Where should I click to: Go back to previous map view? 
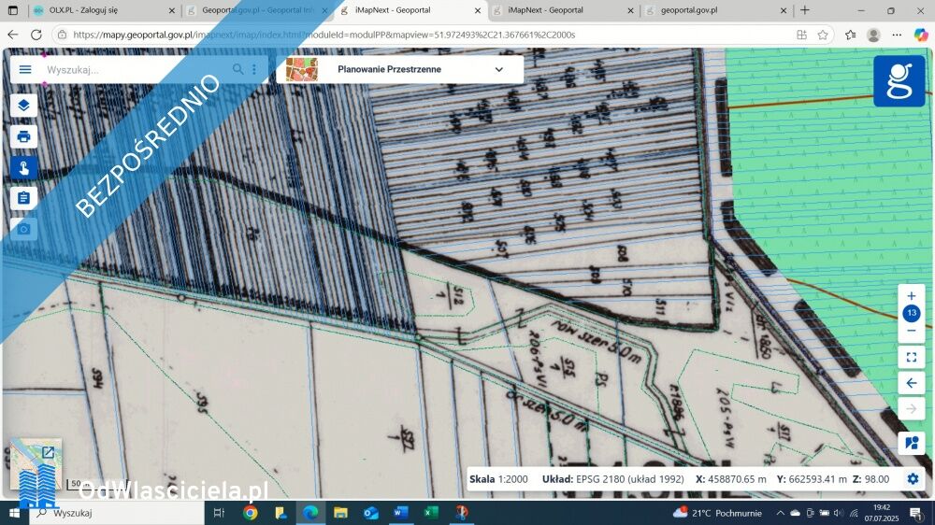pos(912,383)
